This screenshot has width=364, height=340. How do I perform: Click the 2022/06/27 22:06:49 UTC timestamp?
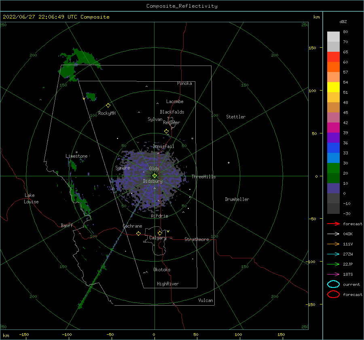point(40,17)
